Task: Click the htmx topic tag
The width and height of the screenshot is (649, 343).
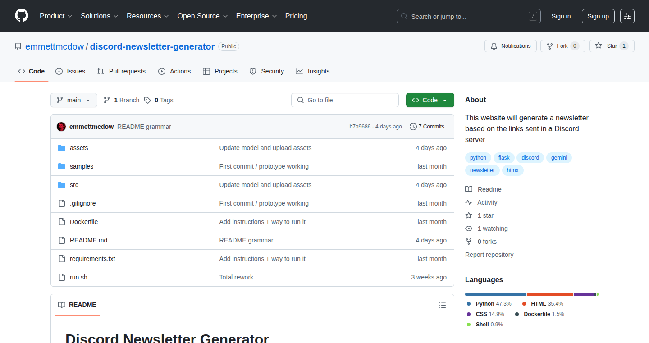Action: [513, 170]
